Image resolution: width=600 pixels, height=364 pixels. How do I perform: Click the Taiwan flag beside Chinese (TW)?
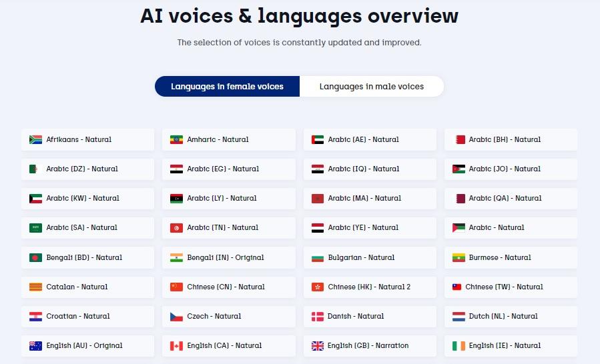[457, 287]
